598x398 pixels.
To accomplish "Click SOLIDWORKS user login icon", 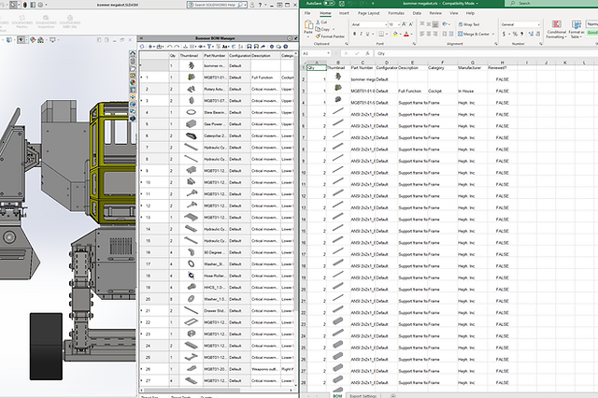I will pos(252,5).
